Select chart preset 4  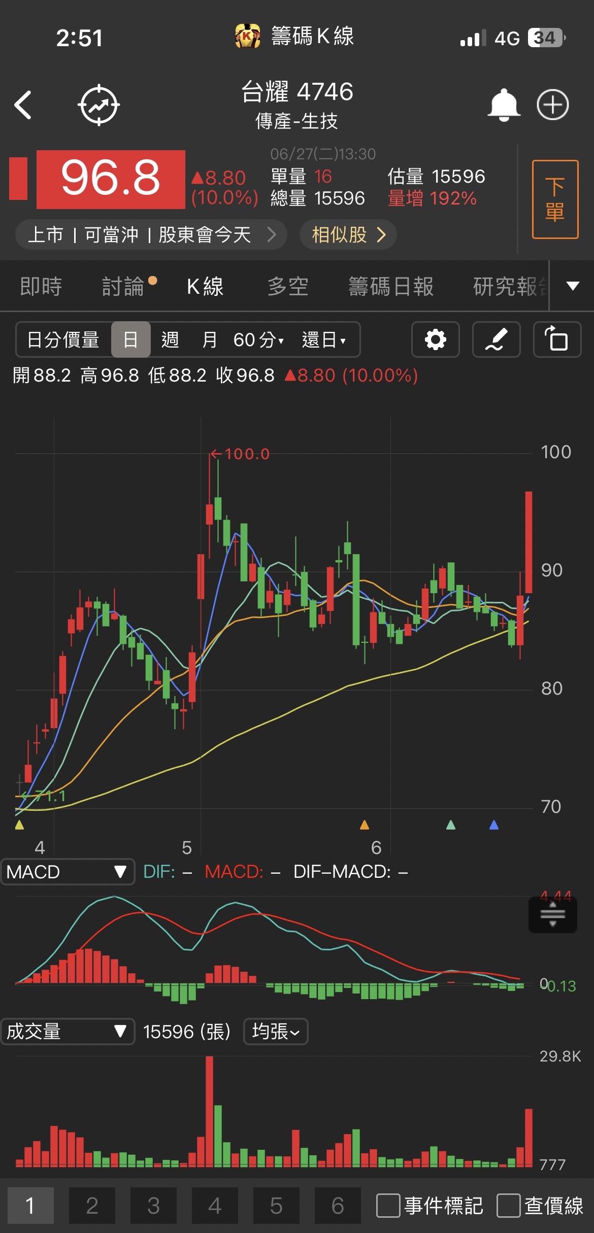(215, 1206)
